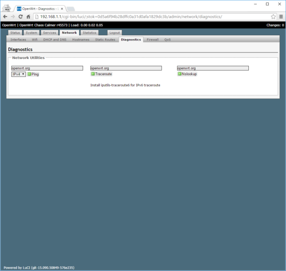The width and height of the screenshot is (286, 271).
Task: Run the Ping utility
Action: coord(33,74)
